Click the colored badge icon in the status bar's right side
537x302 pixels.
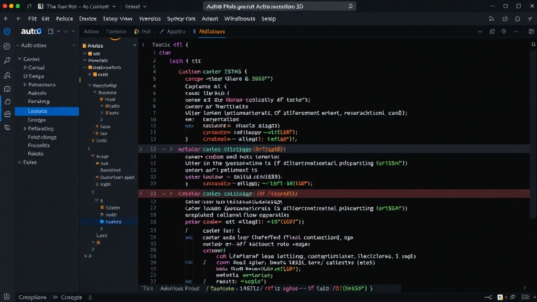pos(500,297)
